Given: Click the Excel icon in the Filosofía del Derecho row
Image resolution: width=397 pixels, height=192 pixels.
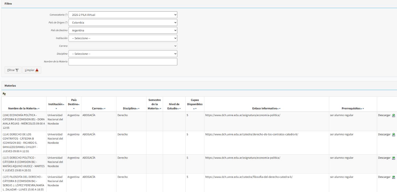Looking at the screenshot, I should tap(394, 177).
